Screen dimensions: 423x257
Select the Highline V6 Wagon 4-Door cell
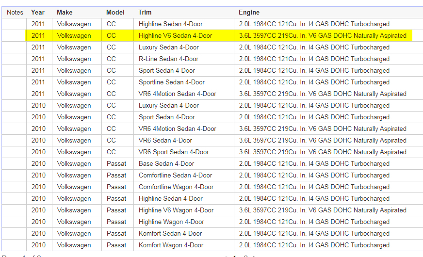(x=176, y=210)
